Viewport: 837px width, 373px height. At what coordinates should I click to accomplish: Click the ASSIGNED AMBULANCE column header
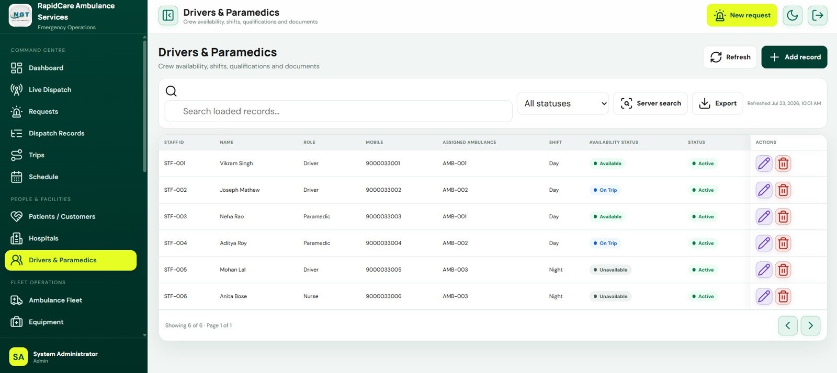pyautogui.click(x=469, y=143)
